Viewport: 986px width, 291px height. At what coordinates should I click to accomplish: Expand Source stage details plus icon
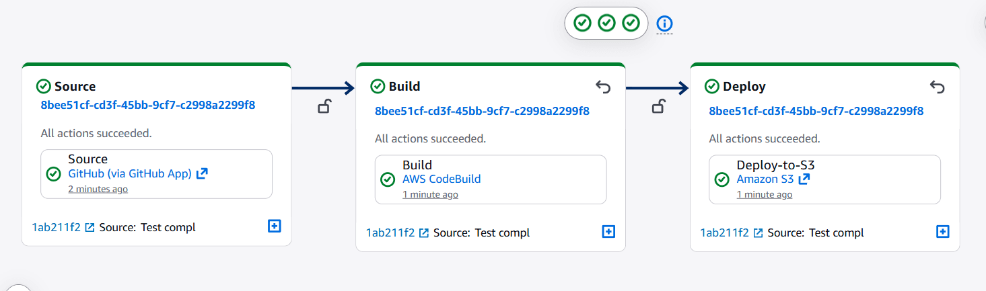[274, 226]
